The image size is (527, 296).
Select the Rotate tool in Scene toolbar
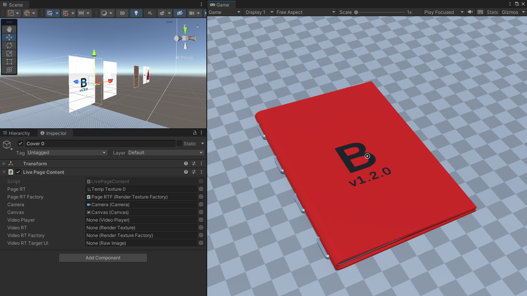pyautogui.click(x=9, y=46)
